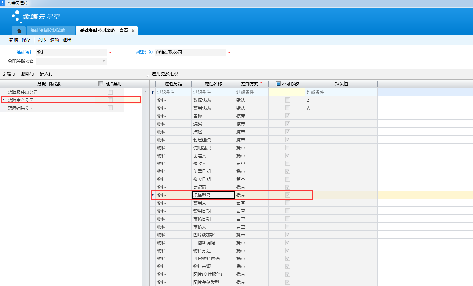The width and height of the screenshot is (473, 286).
Task: Click 退出 to exit the form
Action: coord(67,40)
